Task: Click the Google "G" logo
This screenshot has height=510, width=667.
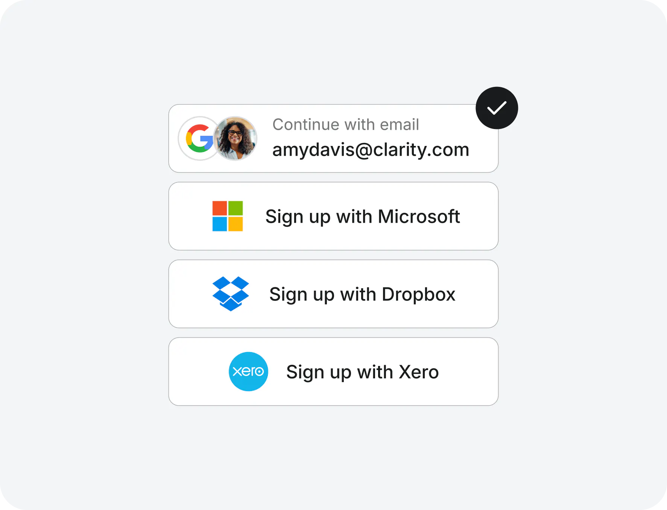Action: pos(199,138)
